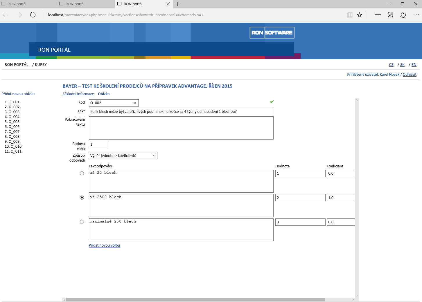Open question 5. O_005
The width and height of the screenshot is (422, 302).
point(12,122)
